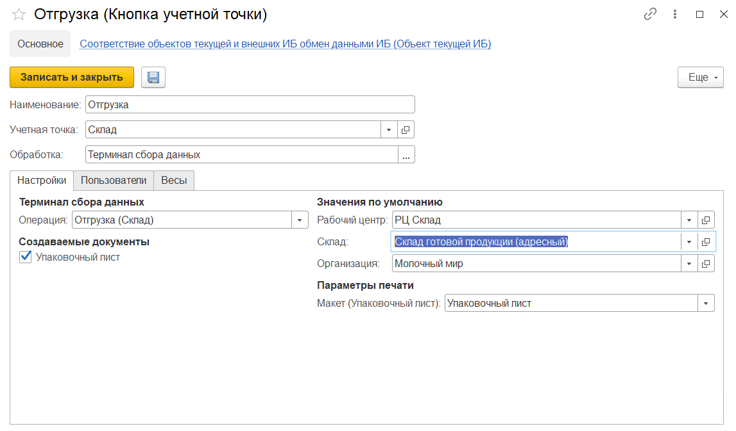Click the Наименование input field
736x431 pixels.
coord(250,104)
